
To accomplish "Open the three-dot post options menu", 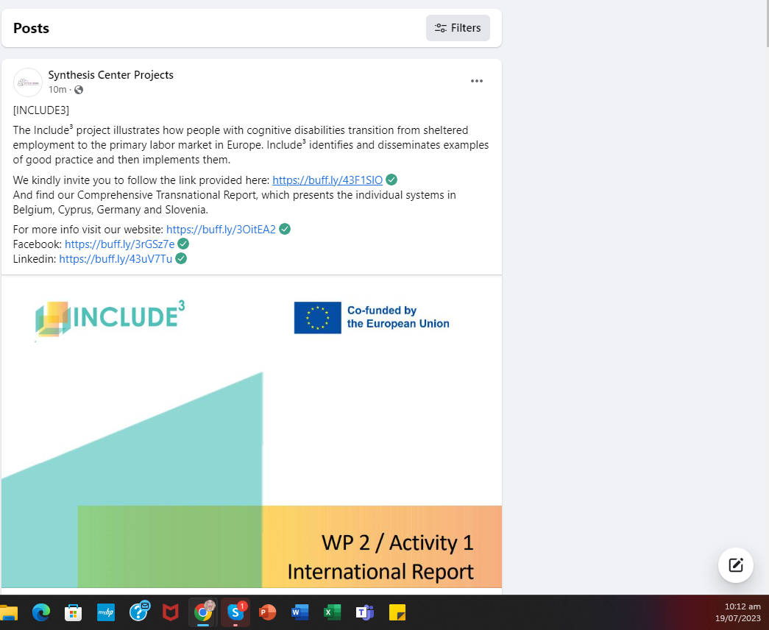I will click(477, 81).
